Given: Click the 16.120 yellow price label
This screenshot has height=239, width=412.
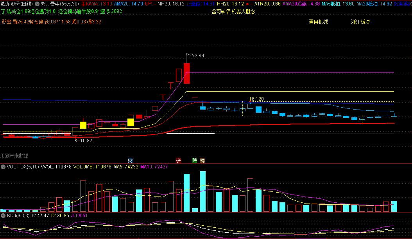Looking at the screenshot, I should pyautogui.click(x=256, y=99).
